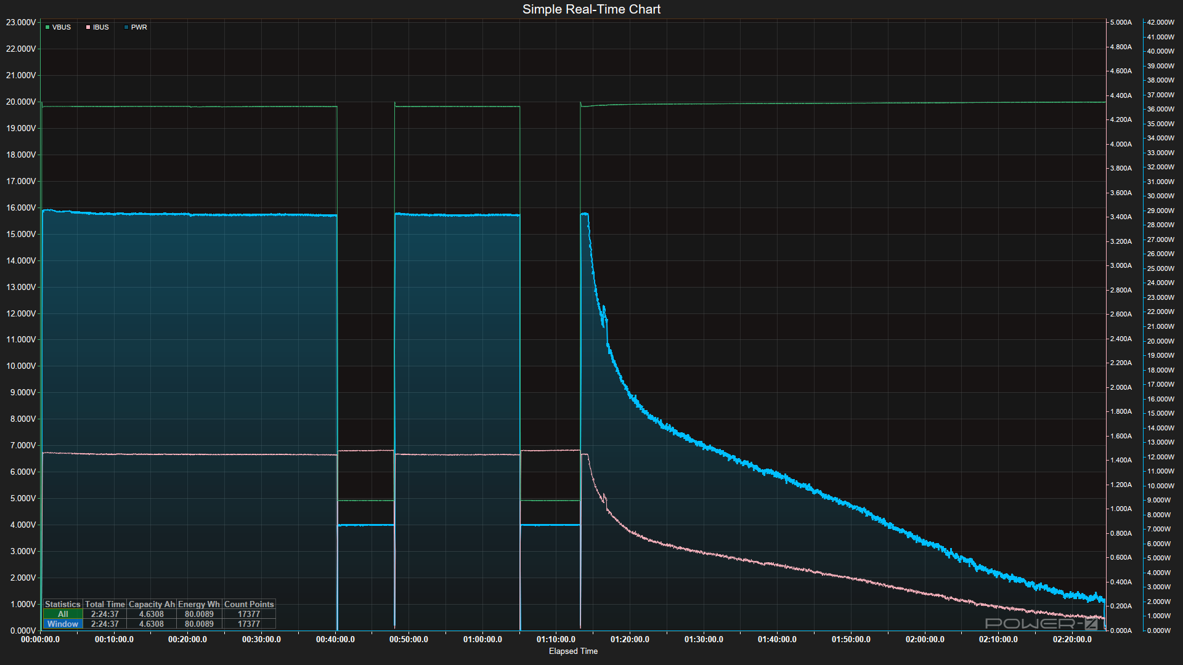Click the 2:24:37 total time in Window row
1183x665 pixels.
(x=105, y=624)
